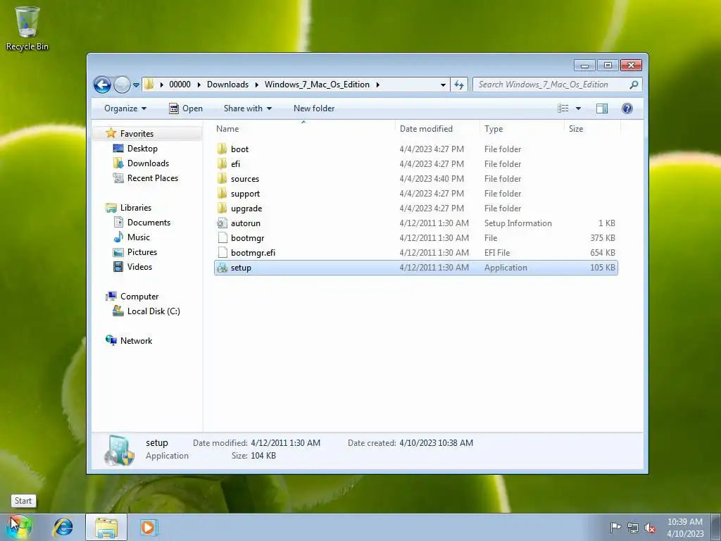Click the Show desktop strip
The image size is (721, 541).
click(x=716, y=527)
